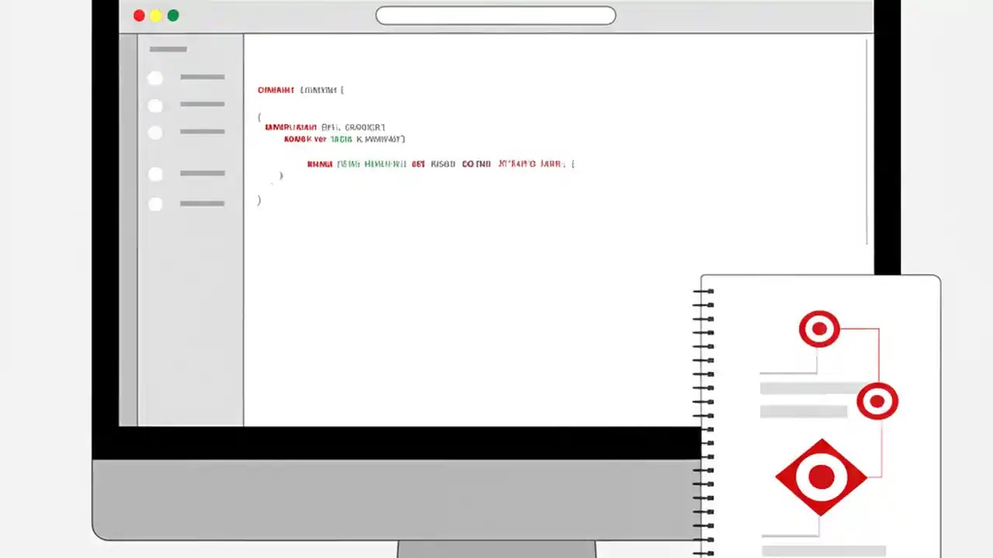Open the first labeled item in the sidebar list
Screen dimensions: 993x558
(x=202, y=77)
